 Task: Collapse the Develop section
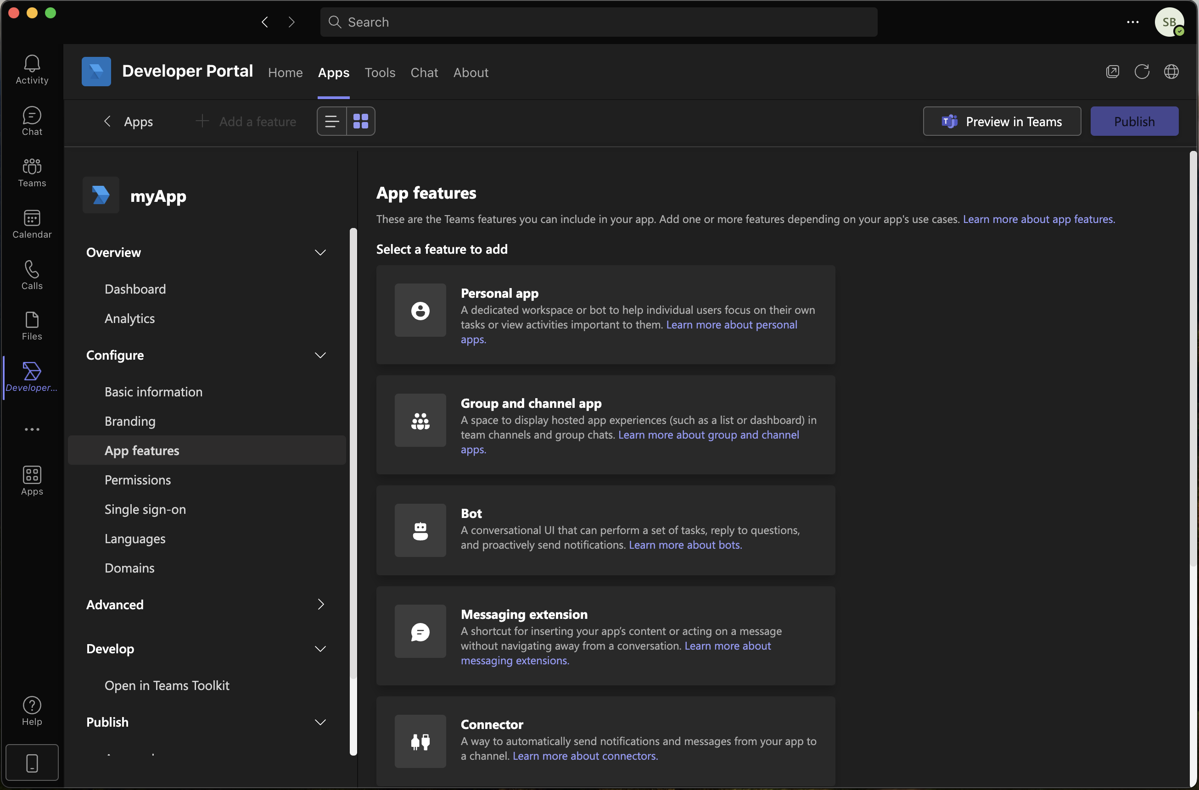pyautogui.click(x=320, y=648)
